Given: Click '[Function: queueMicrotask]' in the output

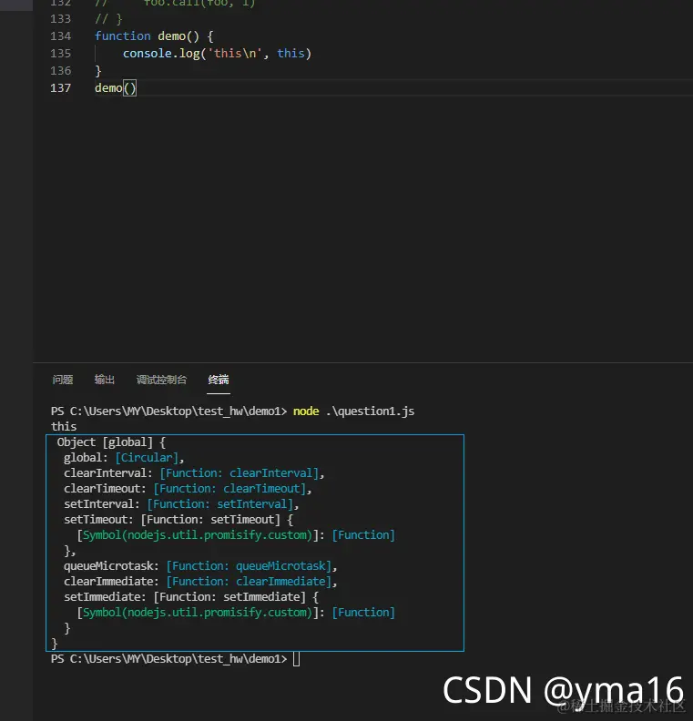Looking at the screenshot, I should 249,566.
